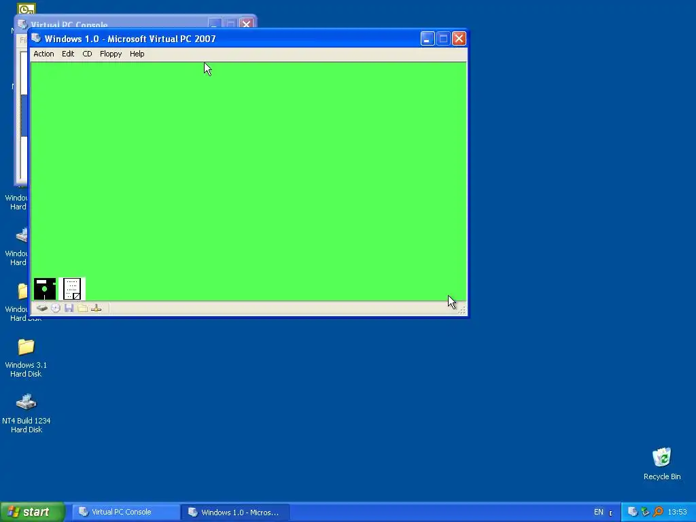Viewport: 696px width, 522px height.
Task: Click the orange magnifier tray icon
Action: tap(658, 512)
